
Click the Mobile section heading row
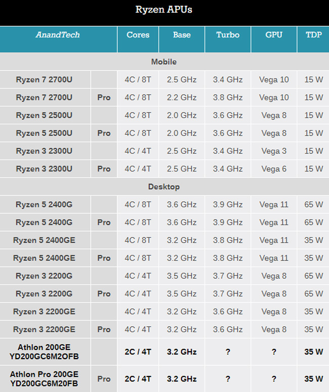[x=164, y=62]
